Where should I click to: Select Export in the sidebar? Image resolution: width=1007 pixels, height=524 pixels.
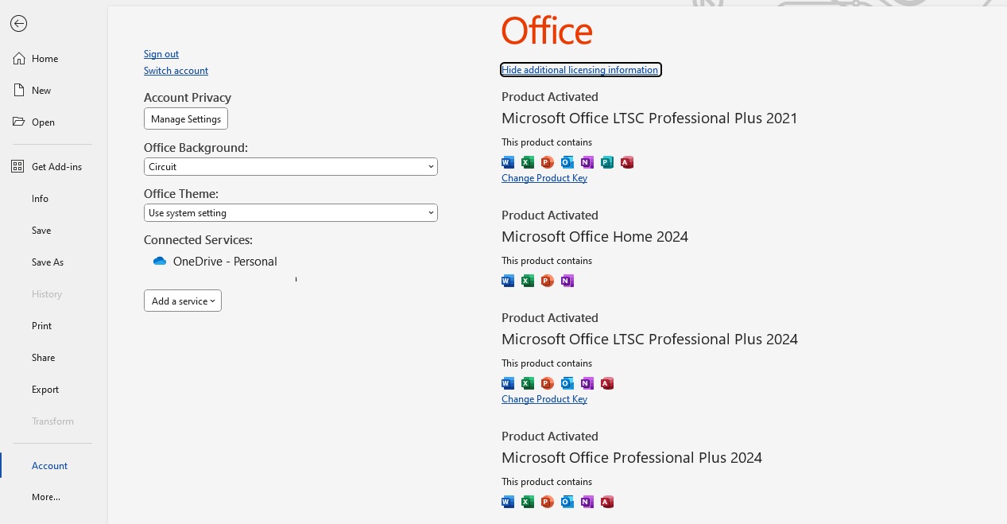[46, 390]
